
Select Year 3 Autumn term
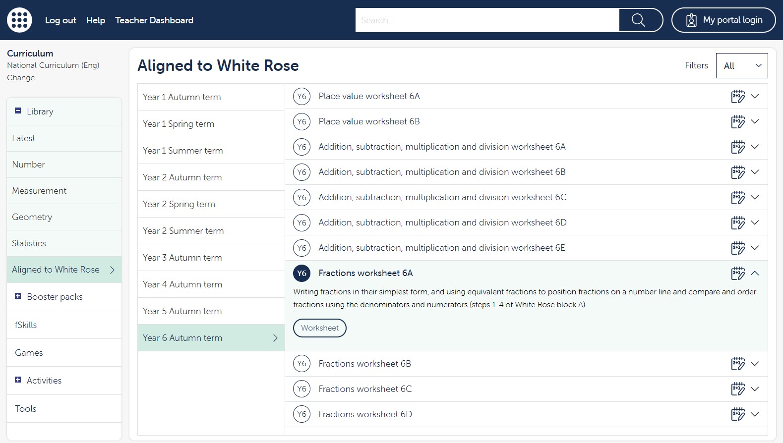pos(211,258)
